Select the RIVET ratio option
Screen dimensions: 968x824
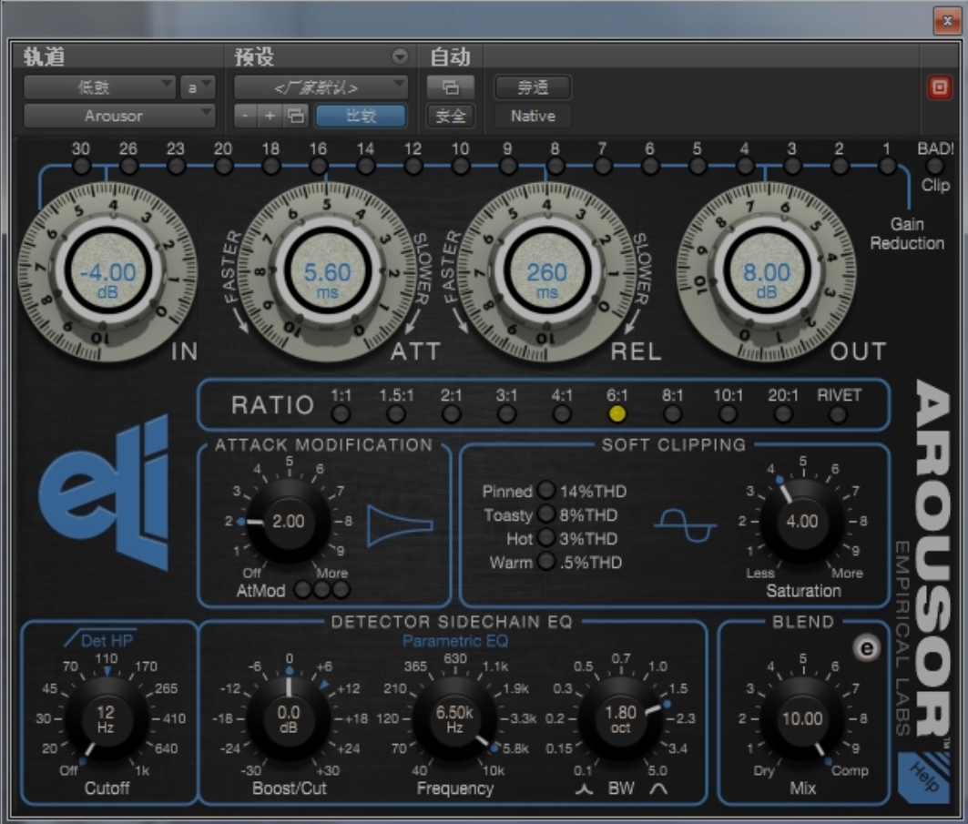coord(838,414)
